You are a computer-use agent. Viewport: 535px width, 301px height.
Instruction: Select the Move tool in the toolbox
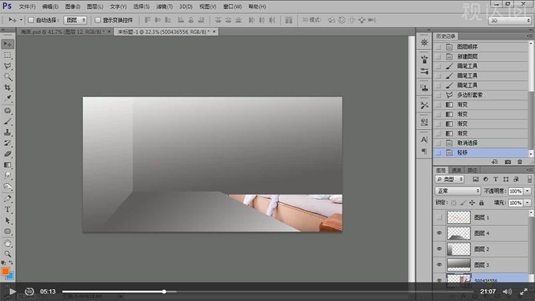click(x=7, y=44)
